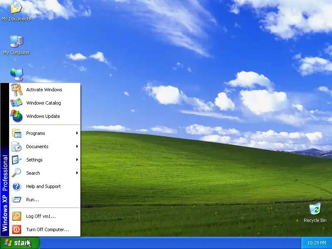
Task: Click the Documents clock-page icon
Action: [x=17, y=146]
